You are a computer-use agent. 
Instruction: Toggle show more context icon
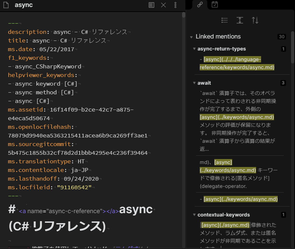point(240,20)
